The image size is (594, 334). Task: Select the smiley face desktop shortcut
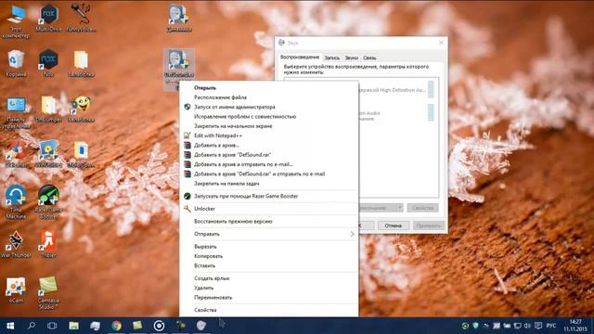(x=81, y=109)
